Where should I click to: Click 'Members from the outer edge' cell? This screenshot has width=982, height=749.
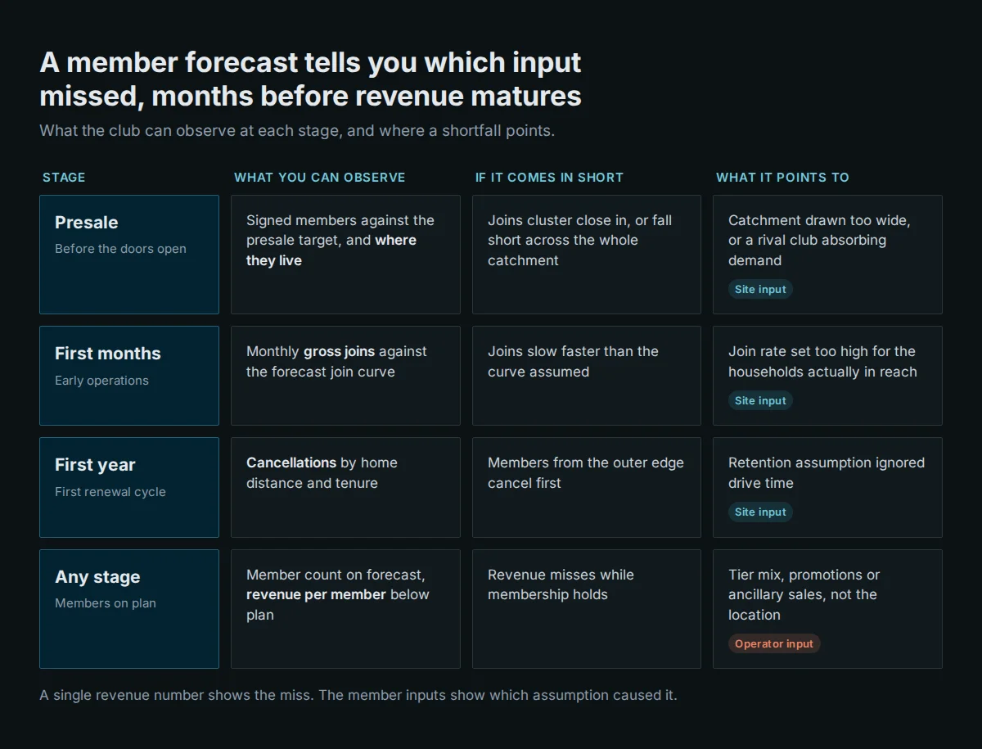pyautogui.click(x=587, y=487)
